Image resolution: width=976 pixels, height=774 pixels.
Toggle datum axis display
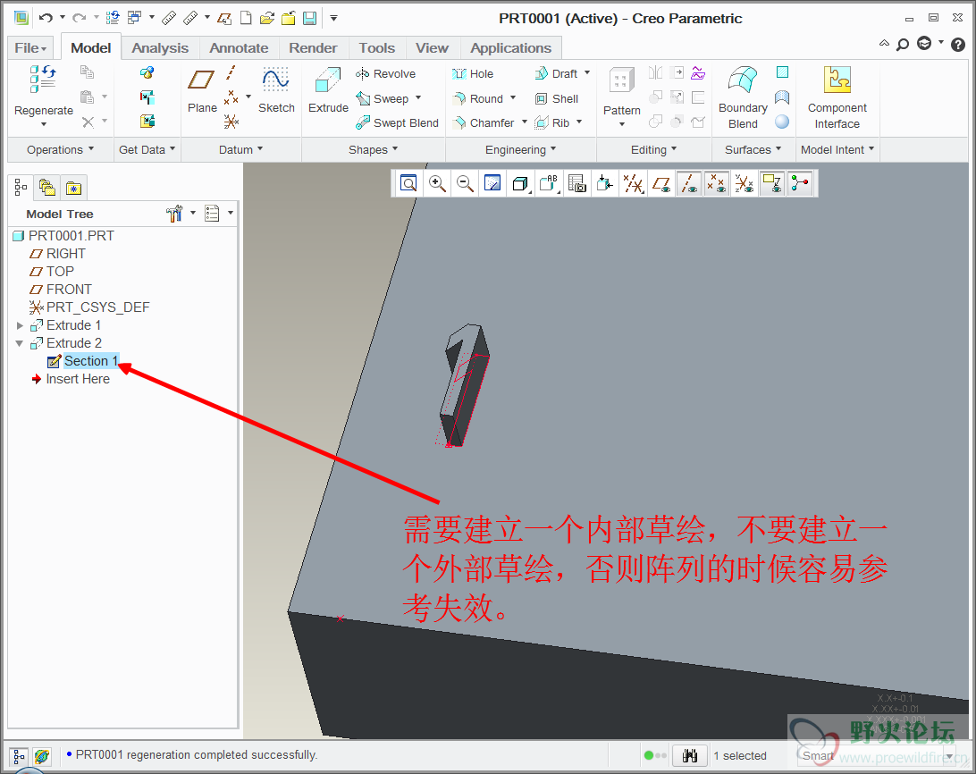(x=689, y=184)
